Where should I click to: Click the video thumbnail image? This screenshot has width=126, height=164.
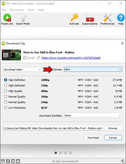coord(11,55)
